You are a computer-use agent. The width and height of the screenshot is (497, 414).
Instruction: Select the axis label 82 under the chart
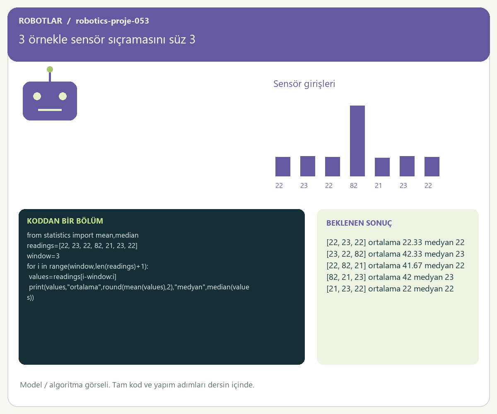pos(354,186)
